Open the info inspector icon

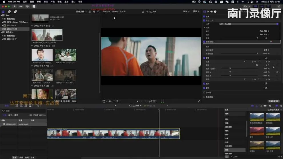215,12
